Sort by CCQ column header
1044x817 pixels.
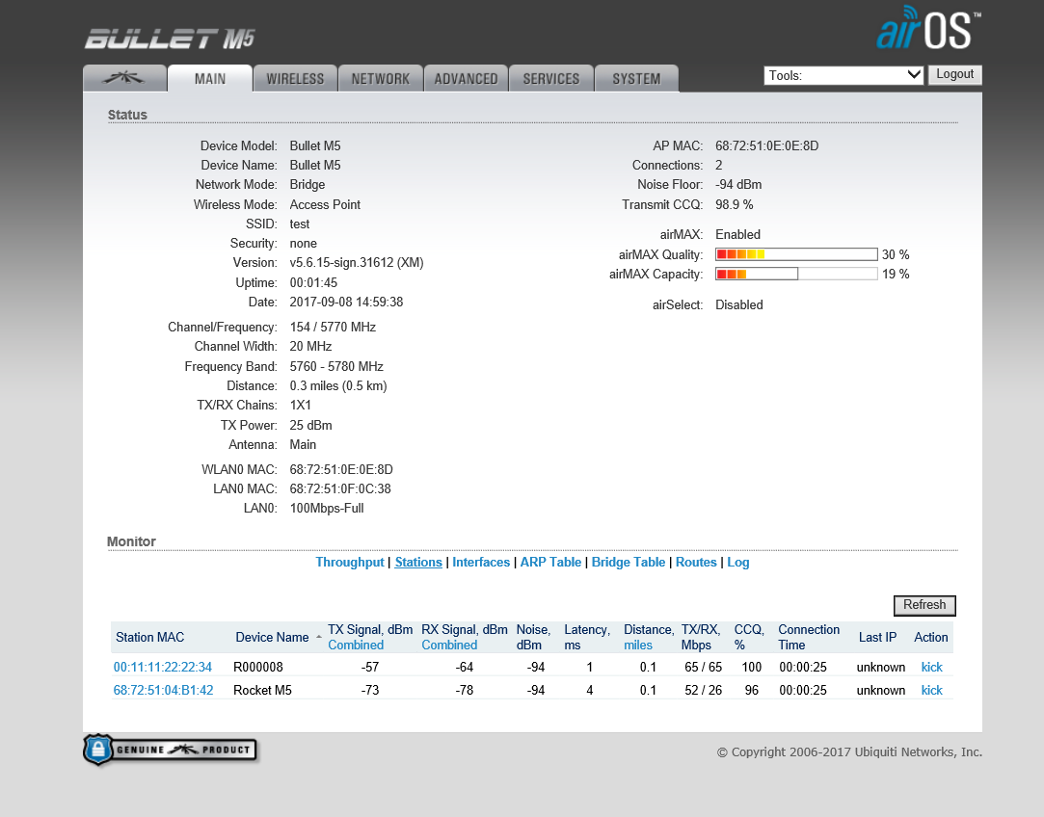point(749,637)
